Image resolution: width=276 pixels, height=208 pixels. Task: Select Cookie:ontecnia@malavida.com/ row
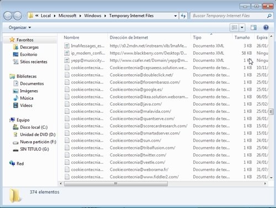coord(166,111)
